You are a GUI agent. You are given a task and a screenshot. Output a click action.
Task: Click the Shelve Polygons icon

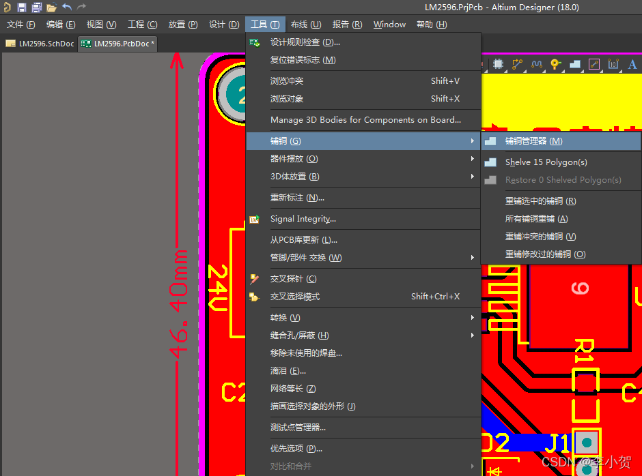pos(490,162)
